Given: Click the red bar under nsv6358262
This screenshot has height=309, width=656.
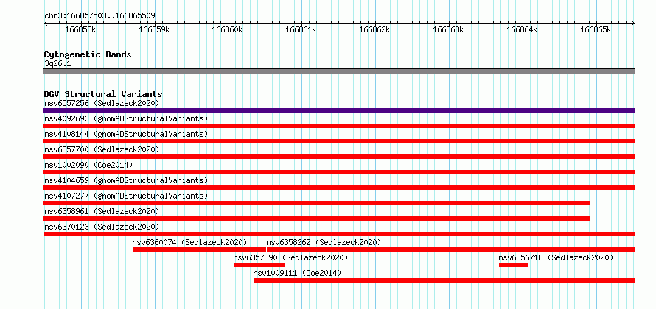Looking at the screenshot, I should tap(451, 249).
